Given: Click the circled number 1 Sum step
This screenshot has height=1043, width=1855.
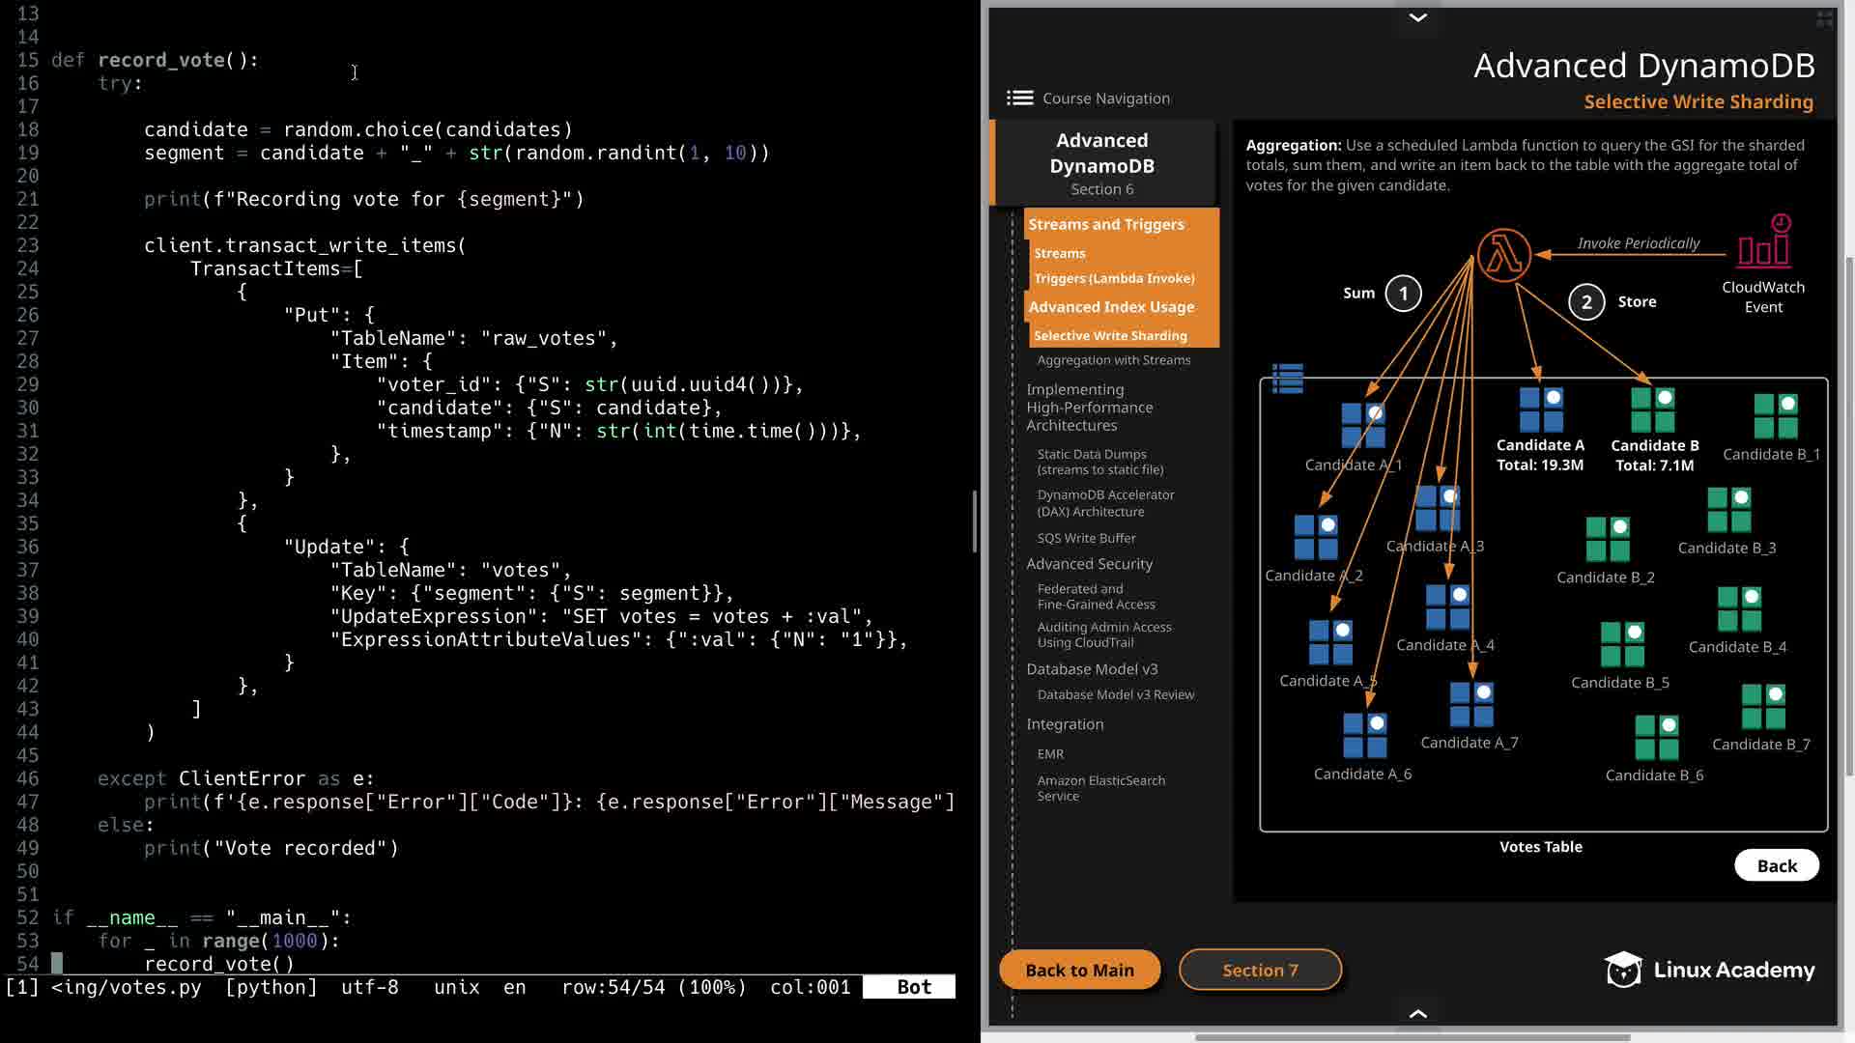Looking at the screenshot, I should (x=1403, y=294).
